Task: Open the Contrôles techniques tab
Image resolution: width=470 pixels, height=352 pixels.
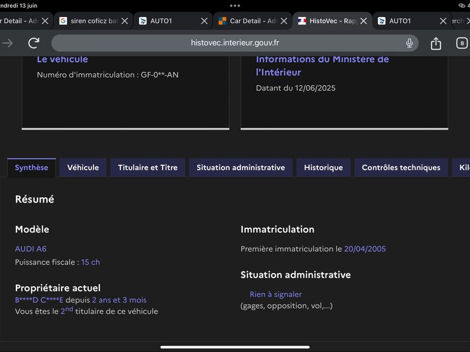Action: pos(401,168)
